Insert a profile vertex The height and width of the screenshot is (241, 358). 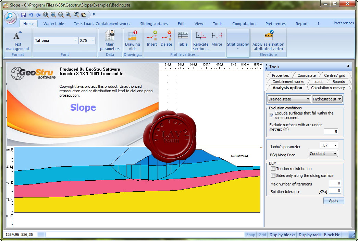[152, 38]
